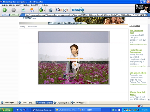150x112 pixels.
Task: Open the Forward history dropdown arrow
Action: pyautogui.click(x=17, y=10)
